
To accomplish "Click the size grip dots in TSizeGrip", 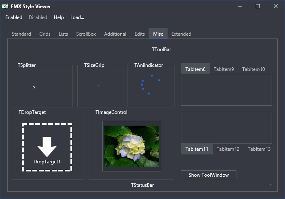I will pos(100,84).
